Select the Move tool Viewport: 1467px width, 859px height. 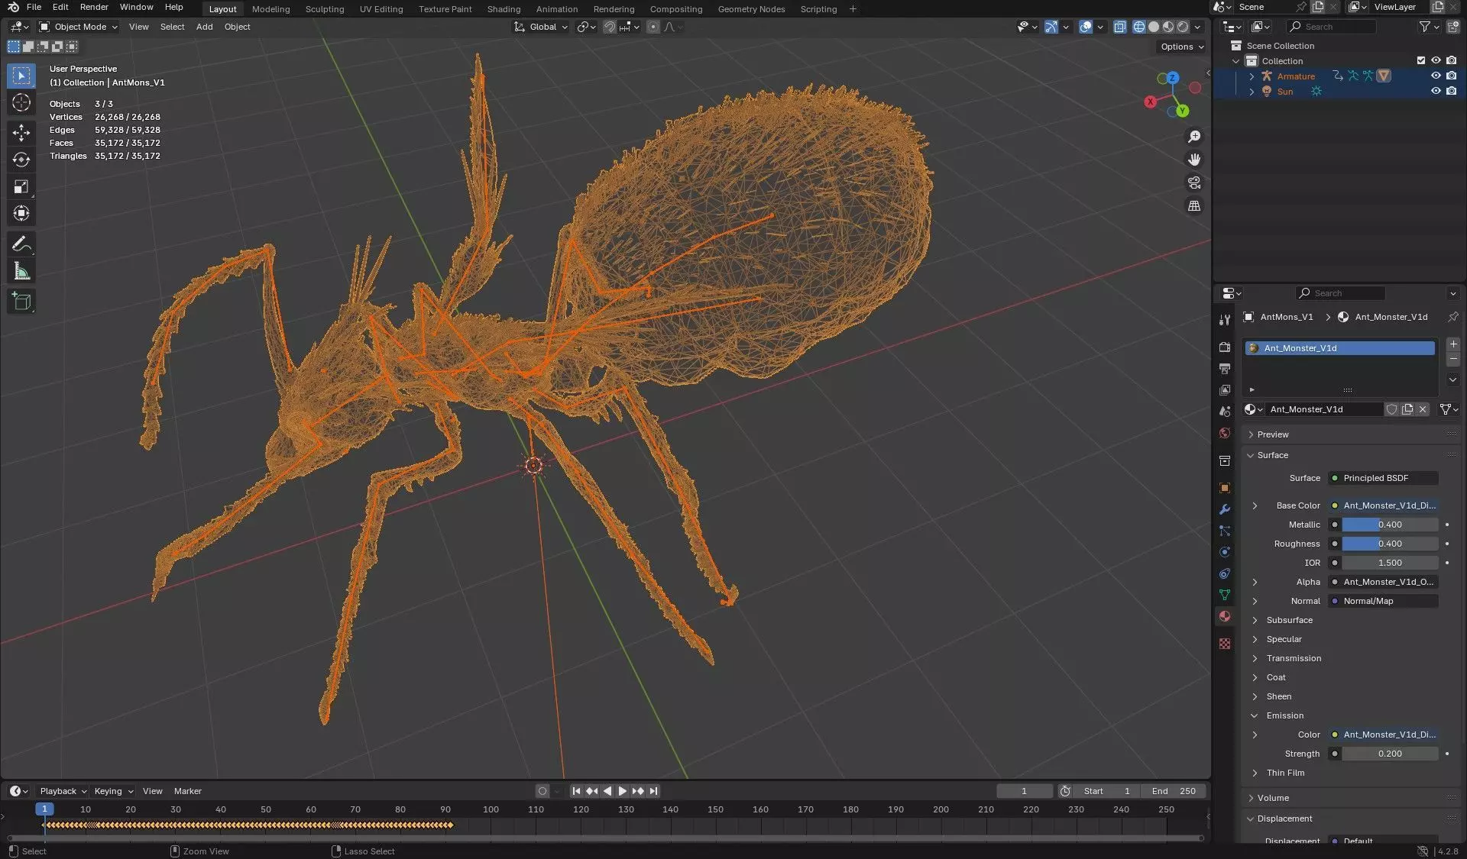coord(21,133)
